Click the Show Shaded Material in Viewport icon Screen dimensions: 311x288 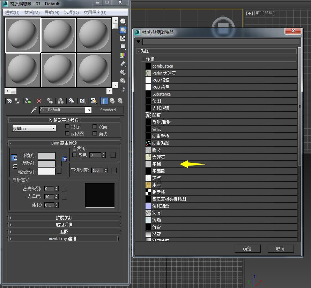click(x=94, y=101)
